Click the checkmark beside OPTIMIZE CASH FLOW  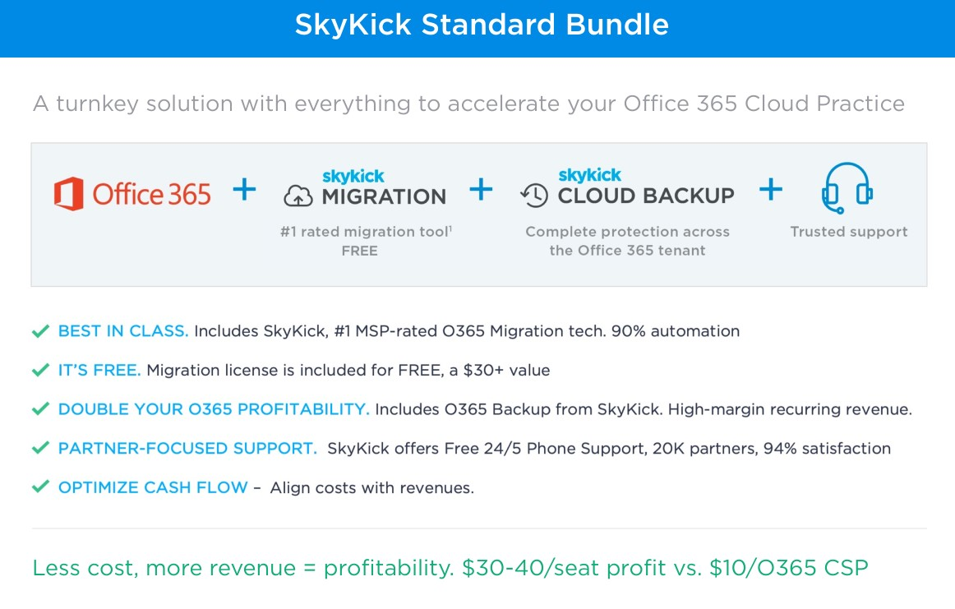tap(40, 487)
